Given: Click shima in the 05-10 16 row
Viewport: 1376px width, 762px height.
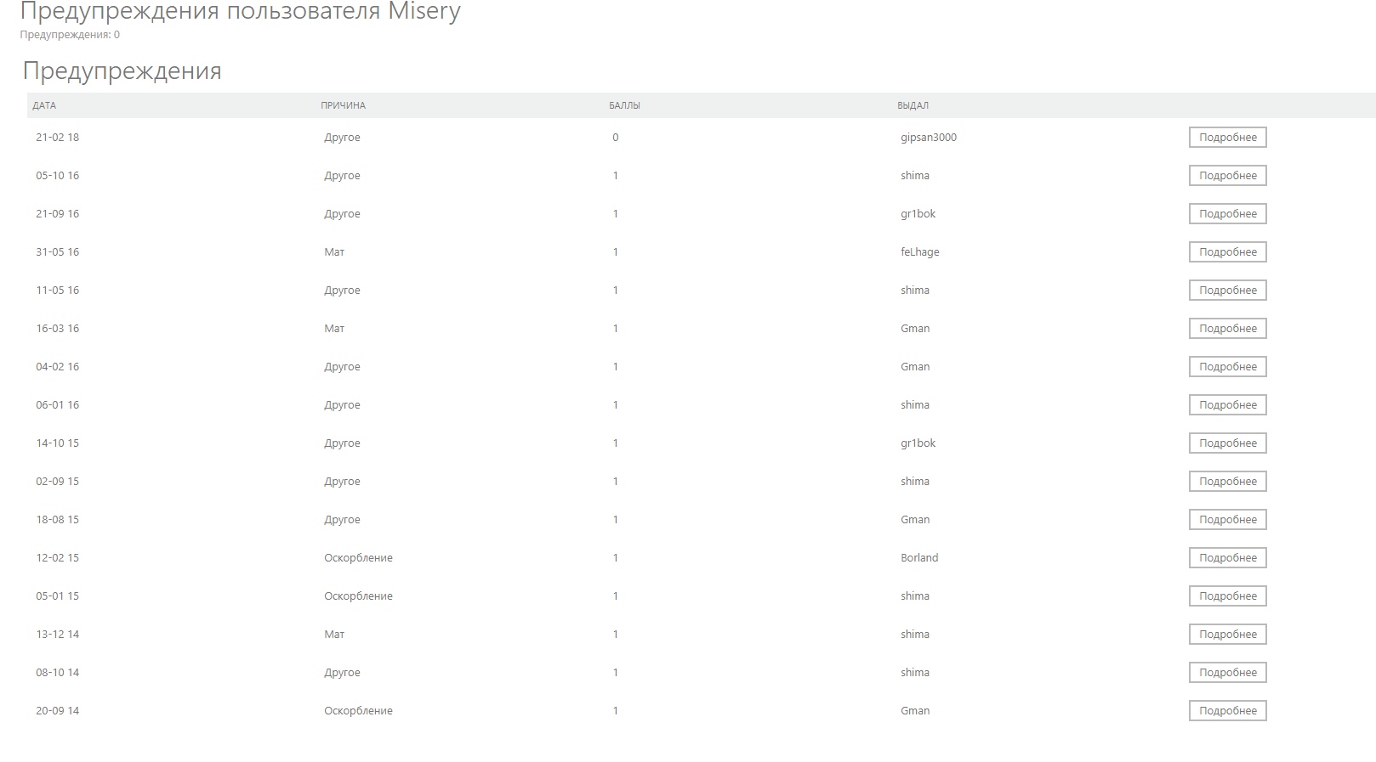Looking at the screenshot, I should 915,176.
